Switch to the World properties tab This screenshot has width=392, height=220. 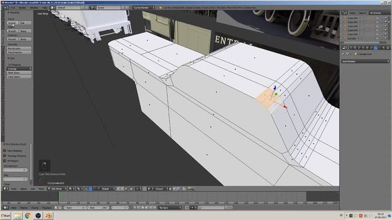pos(363,48)
